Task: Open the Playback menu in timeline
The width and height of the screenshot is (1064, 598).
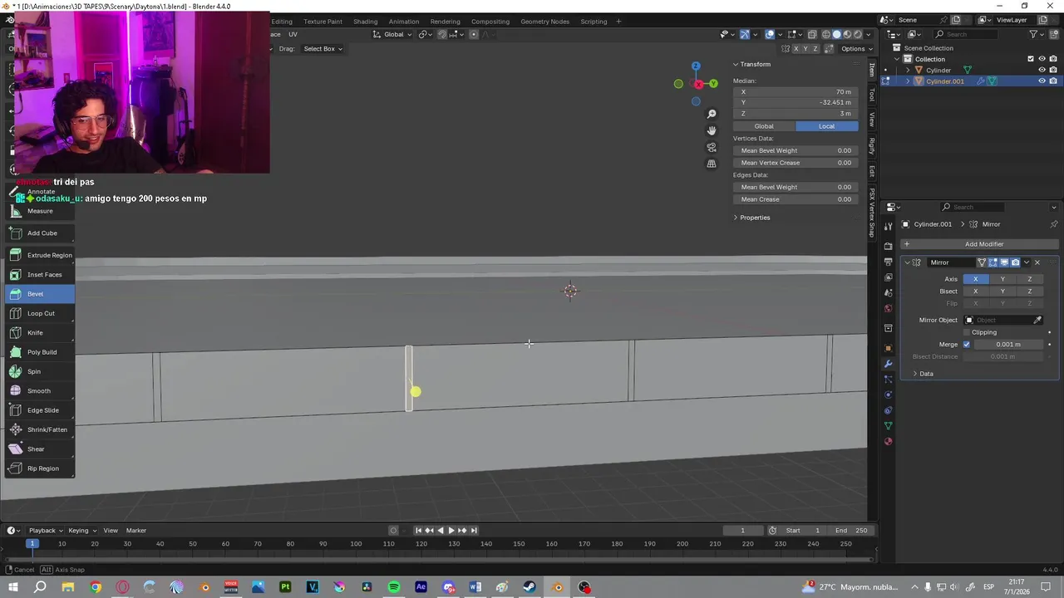Action: tap(45, 530)
